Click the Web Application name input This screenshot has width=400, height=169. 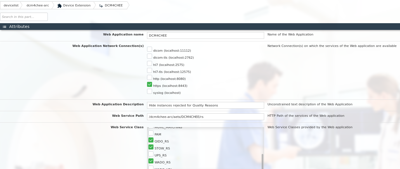point(205,35)
